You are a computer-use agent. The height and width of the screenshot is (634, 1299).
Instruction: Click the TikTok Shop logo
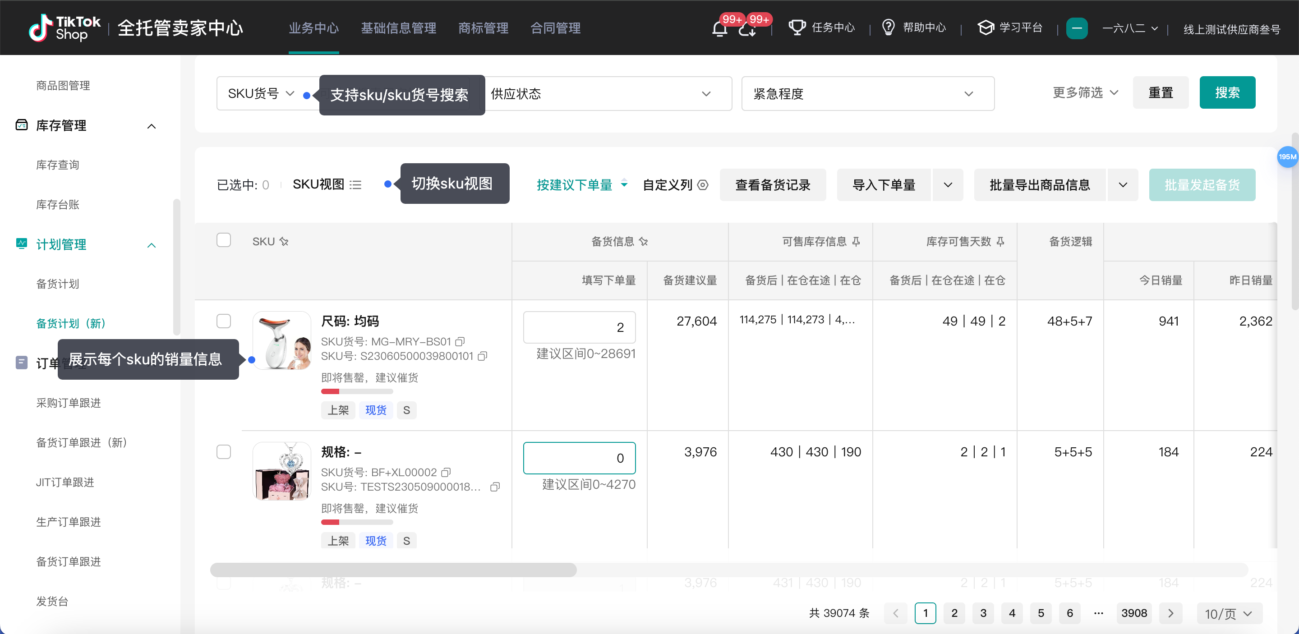64,28
